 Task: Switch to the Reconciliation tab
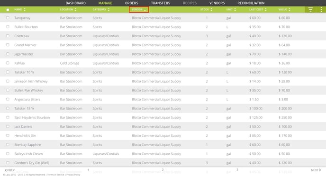pyautogui.click(x=251, y=3)
